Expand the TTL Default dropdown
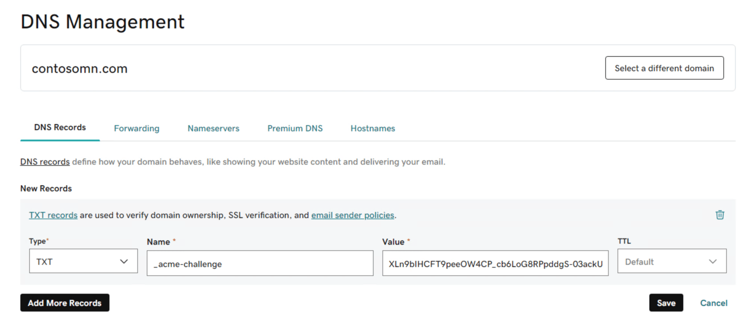Screen dimensions: 751x326 (672, 261)
